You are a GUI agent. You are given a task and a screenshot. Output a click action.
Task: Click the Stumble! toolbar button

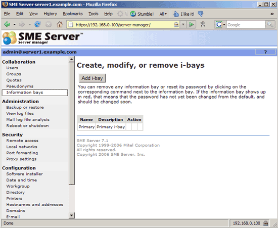[x=142, y=14]
